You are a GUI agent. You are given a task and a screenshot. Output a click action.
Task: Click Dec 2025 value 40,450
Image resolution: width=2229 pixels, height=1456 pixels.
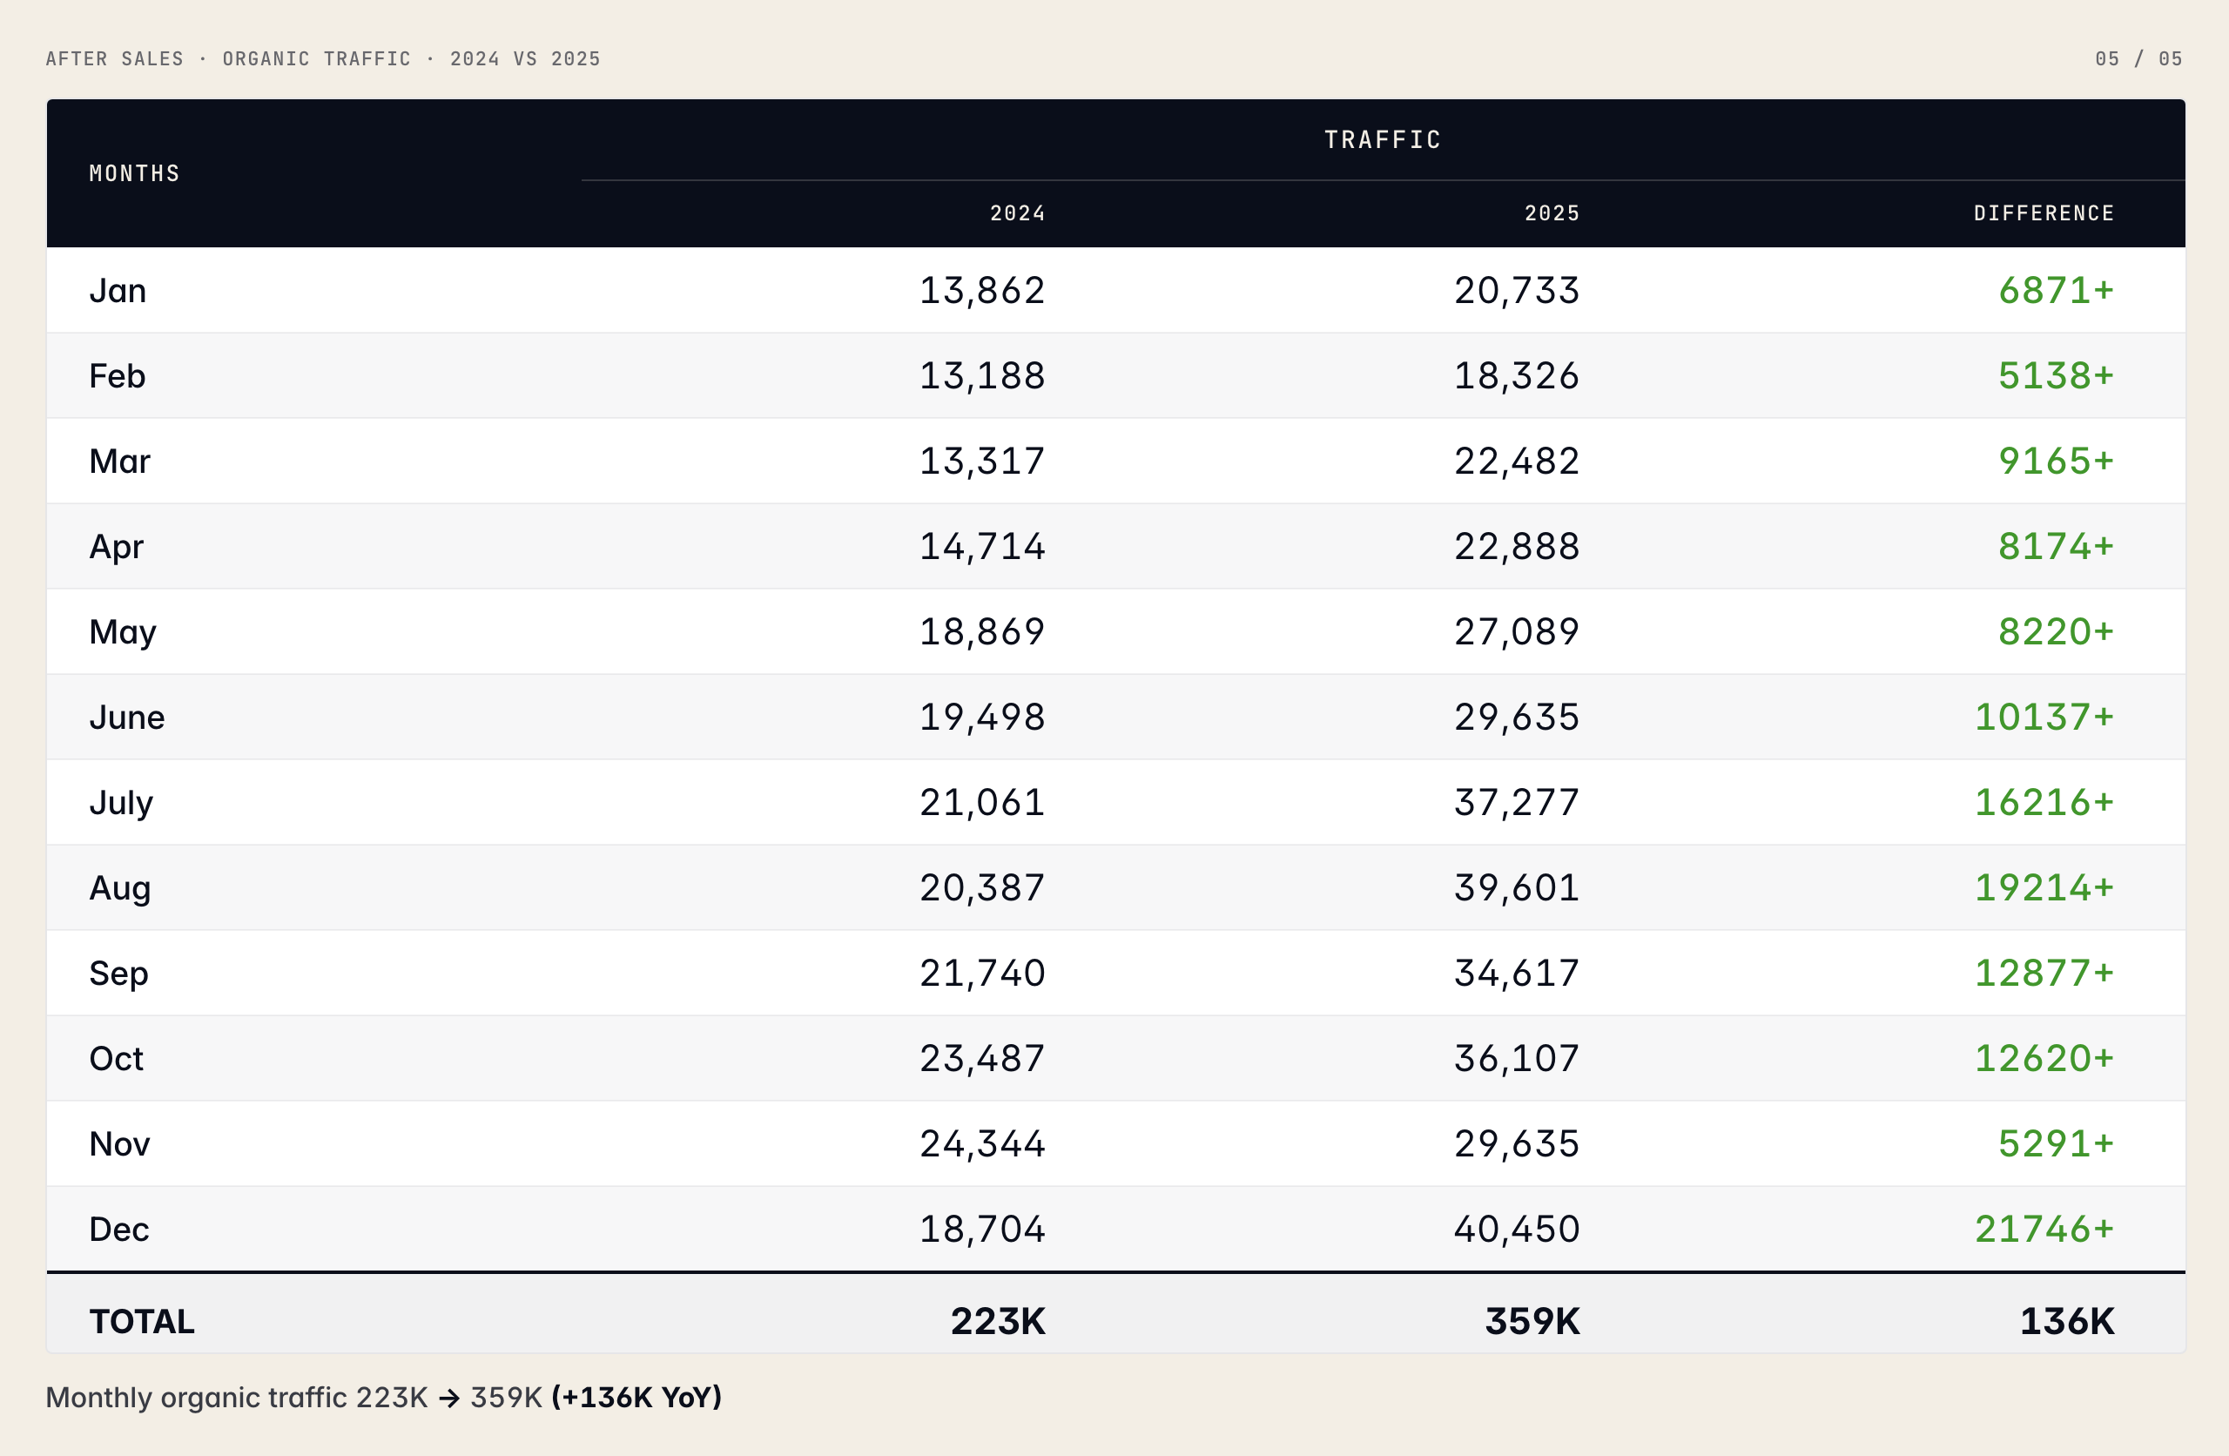coord(1516,1229)
